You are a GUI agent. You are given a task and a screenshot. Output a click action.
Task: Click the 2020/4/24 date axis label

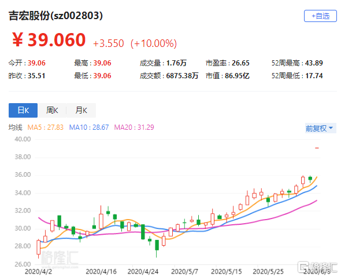pyautogui.click(x=143, y=272)
